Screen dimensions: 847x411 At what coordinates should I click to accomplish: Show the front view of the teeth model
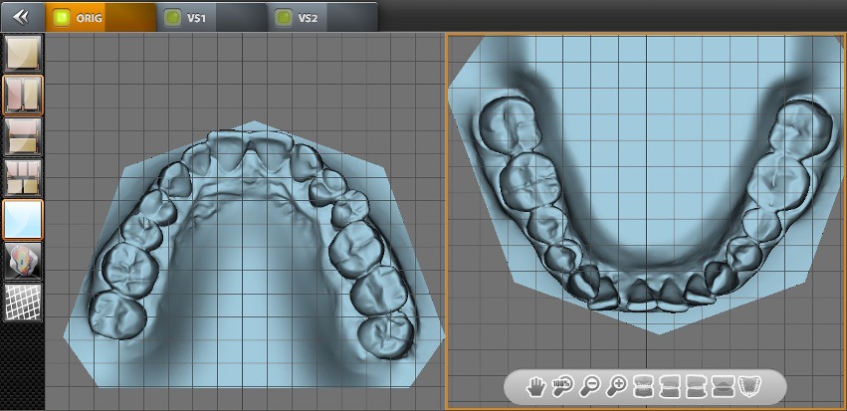(x=642, y=387)
